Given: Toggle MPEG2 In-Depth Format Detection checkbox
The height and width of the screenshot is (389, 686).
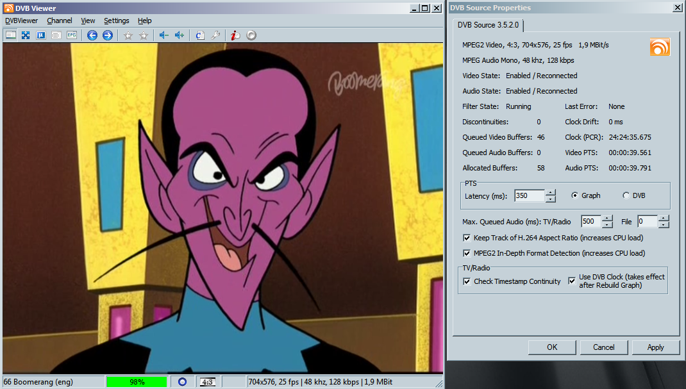Looking at the screenshot, I should pyautogui.click(x=467, y=253).
